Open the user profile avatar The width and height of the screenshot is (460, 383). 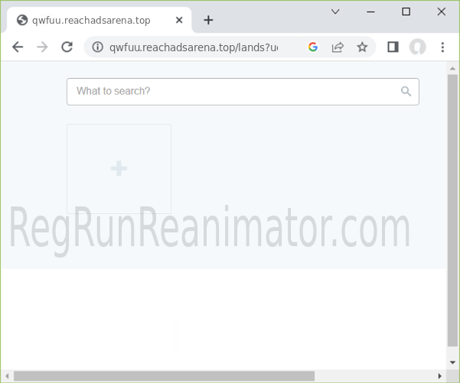(417, 47)
